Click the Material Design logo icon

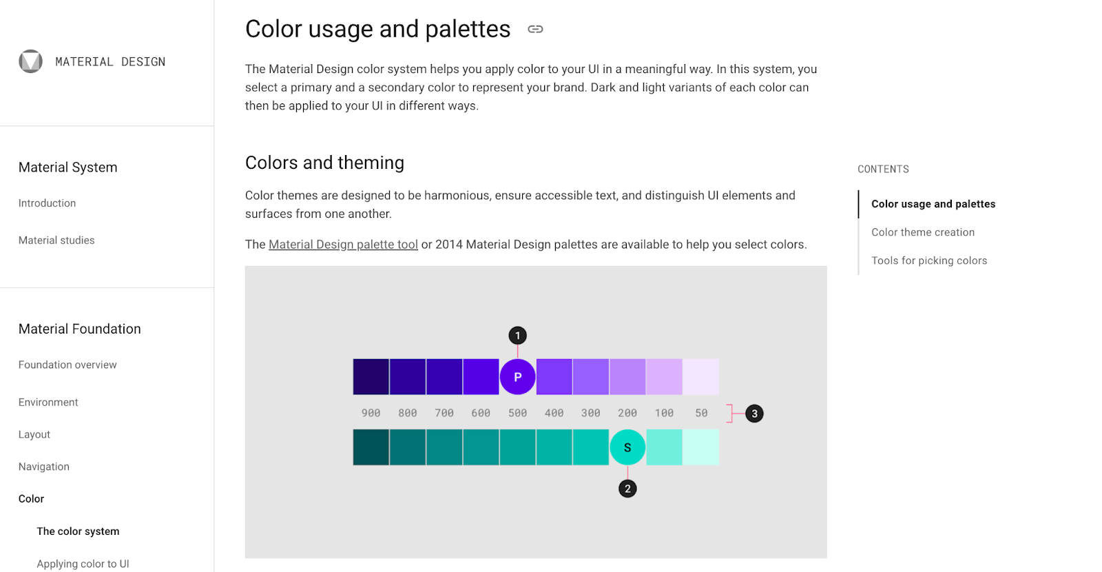(30, 61)
